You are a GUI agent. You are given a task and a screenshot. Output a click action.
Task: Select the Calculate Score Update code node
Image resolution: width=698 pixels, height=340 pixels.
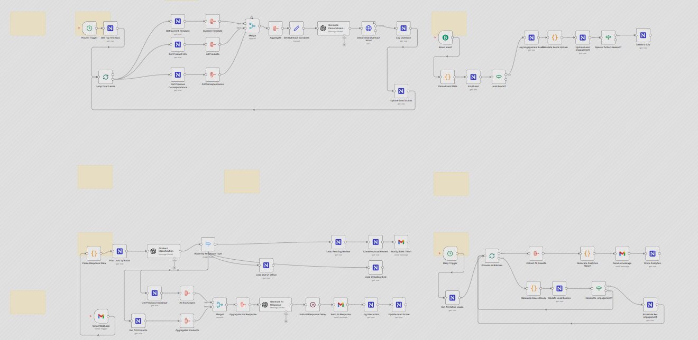pyautogui.click(x=555, y=37)
